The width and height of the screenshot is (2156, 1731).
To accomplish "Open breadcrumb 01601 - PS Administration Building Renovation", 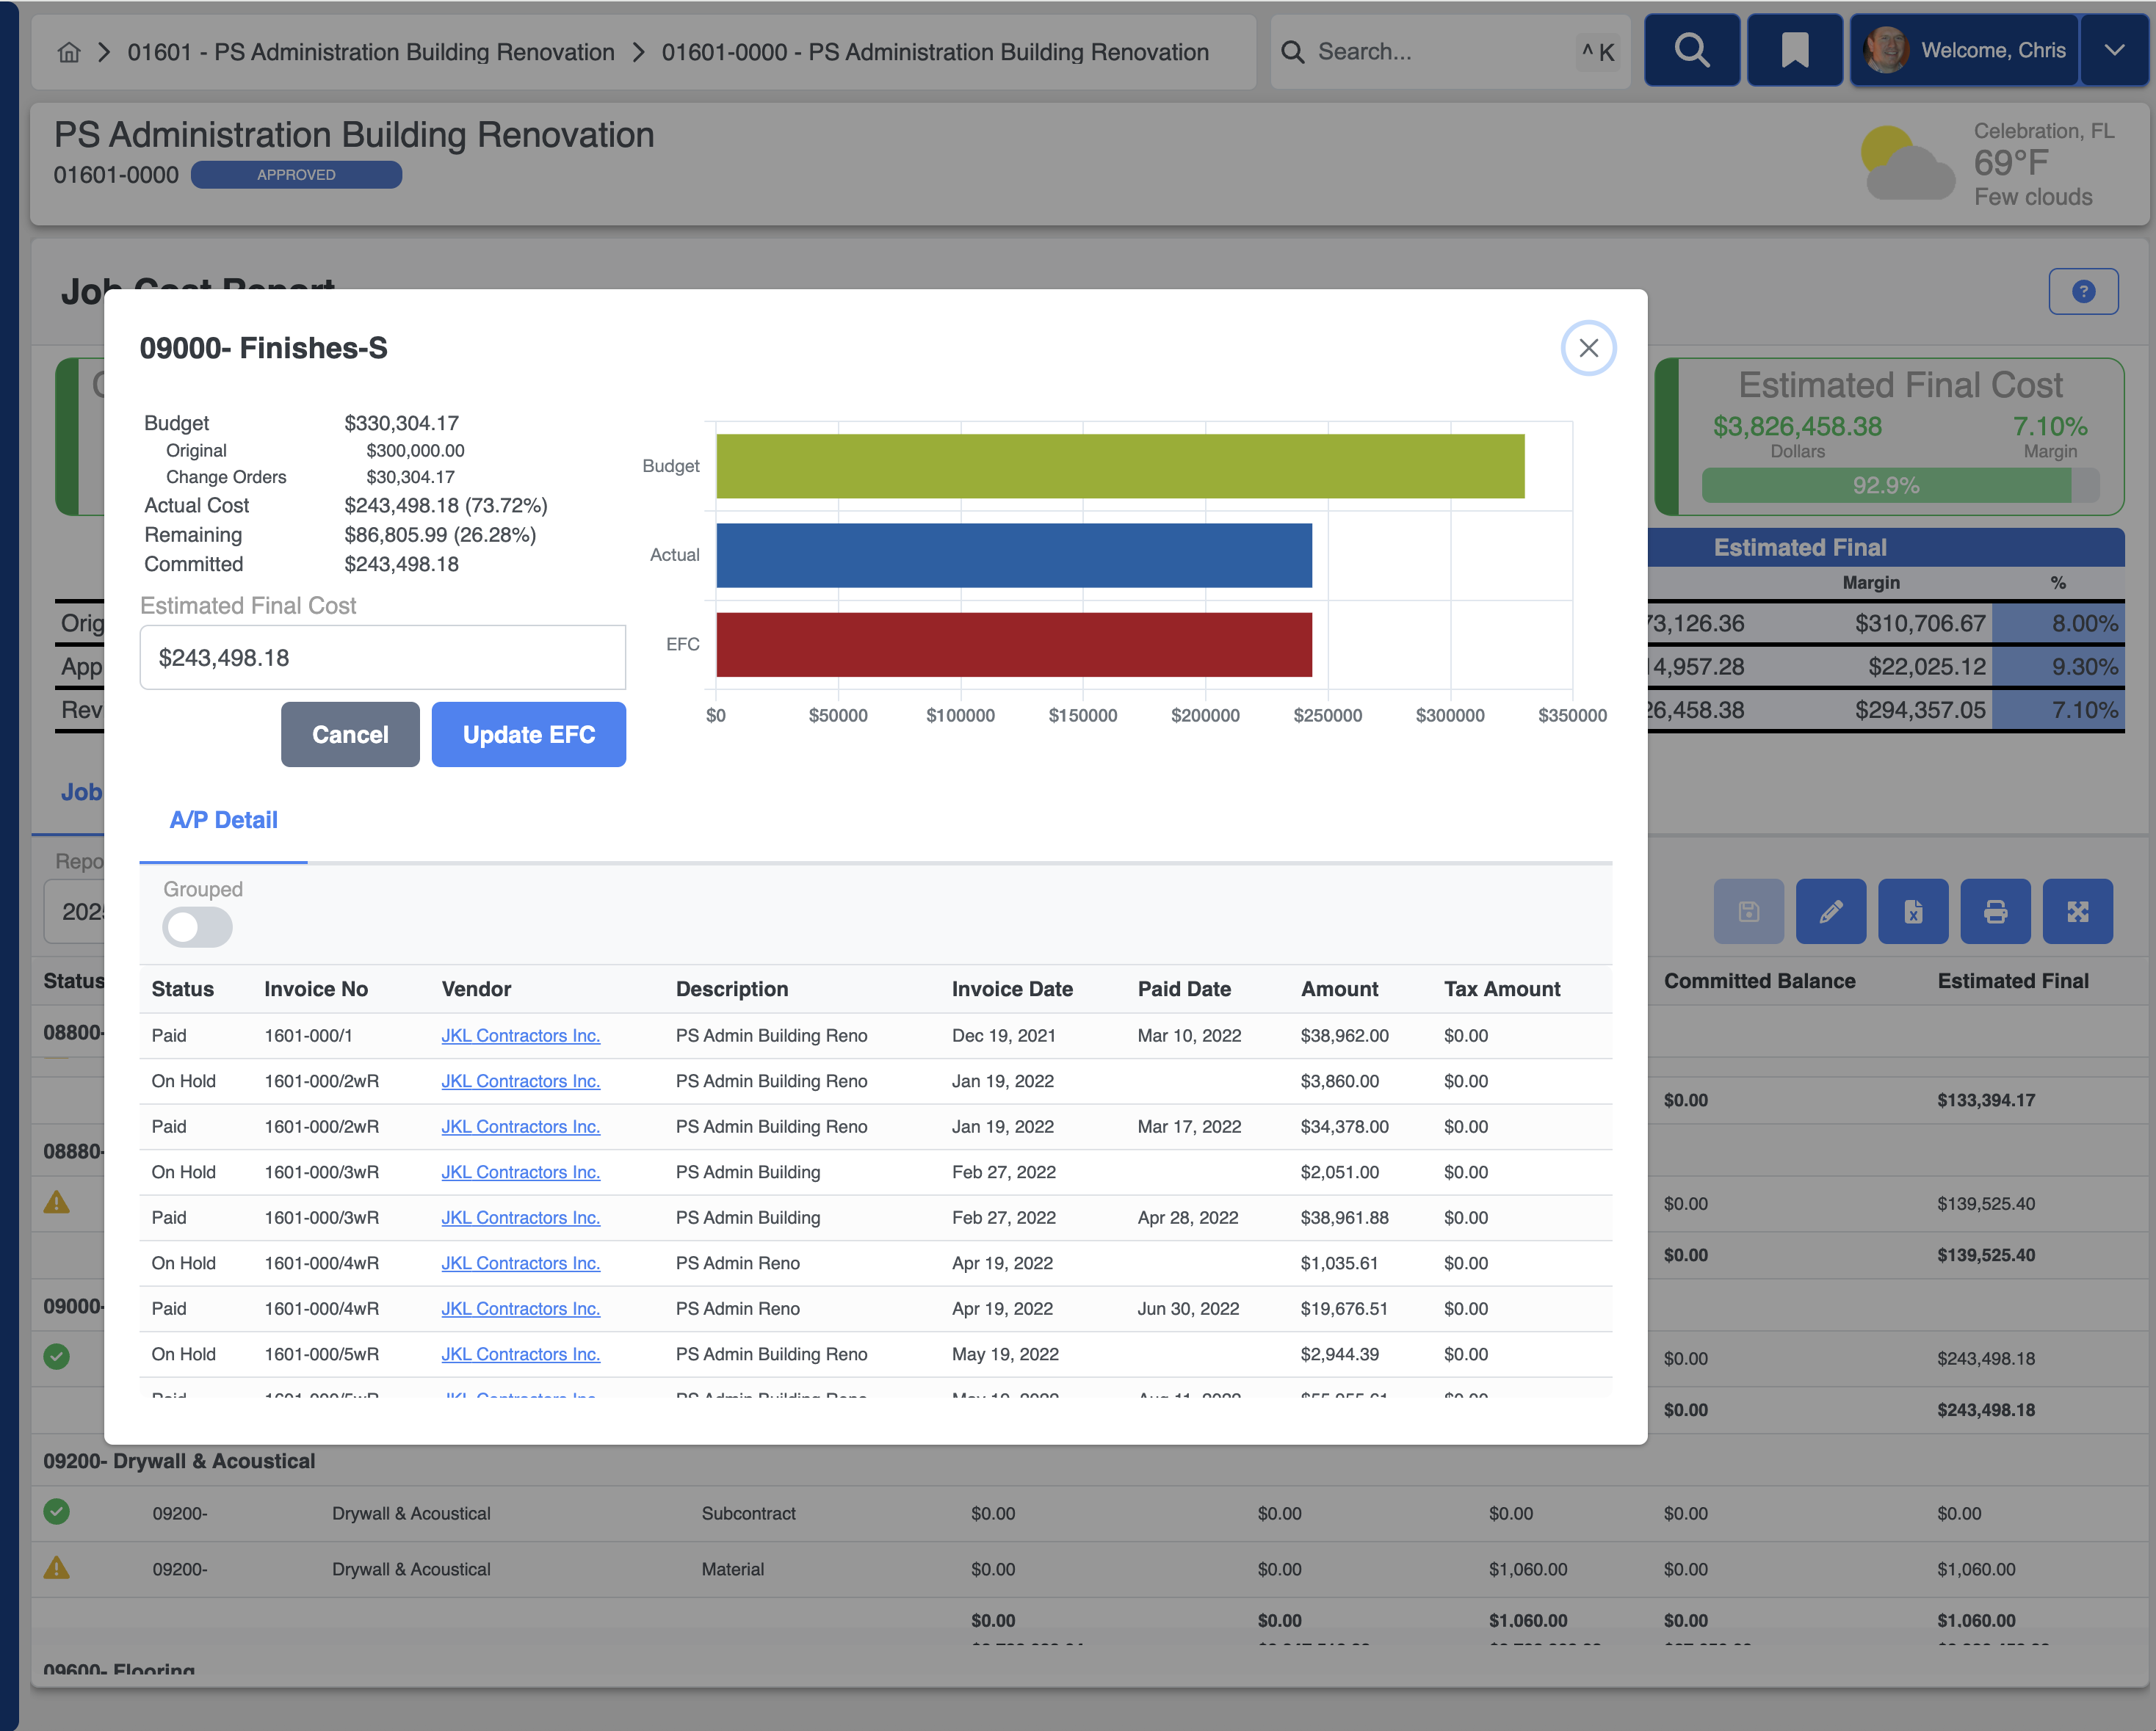I will pyautogui.click(x=370, y=52).
